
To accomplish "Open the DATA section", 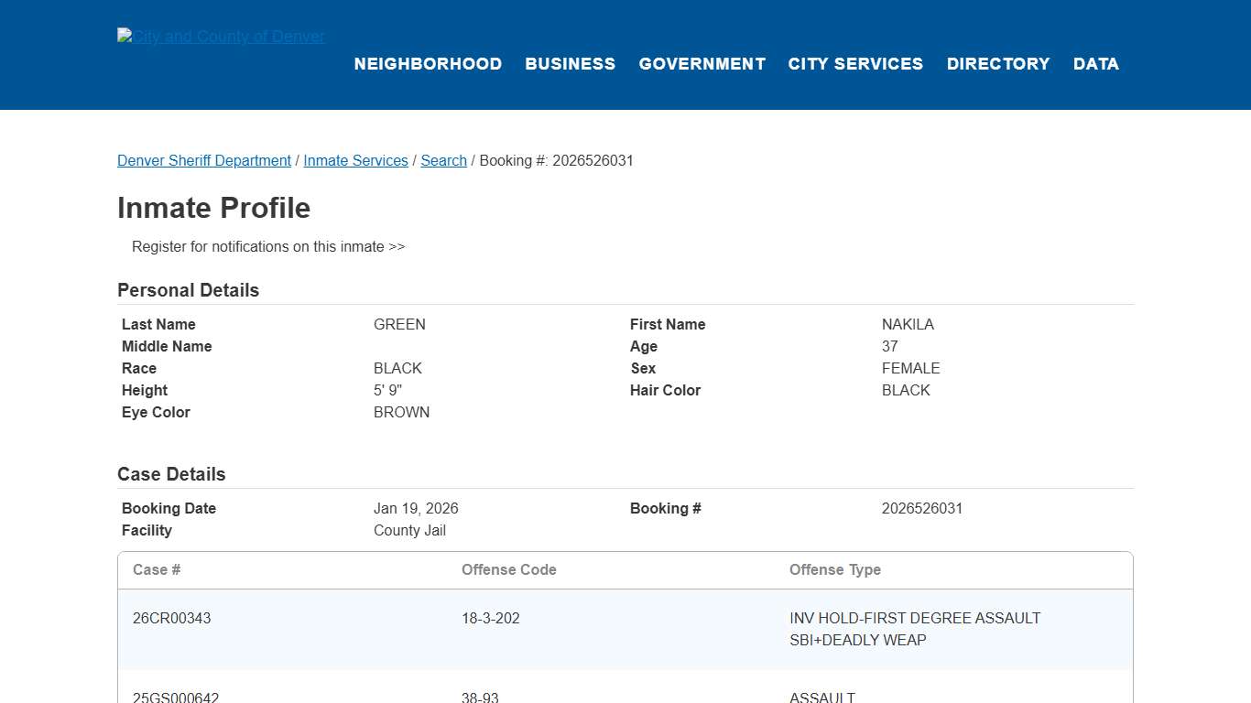I will 1095,64.
